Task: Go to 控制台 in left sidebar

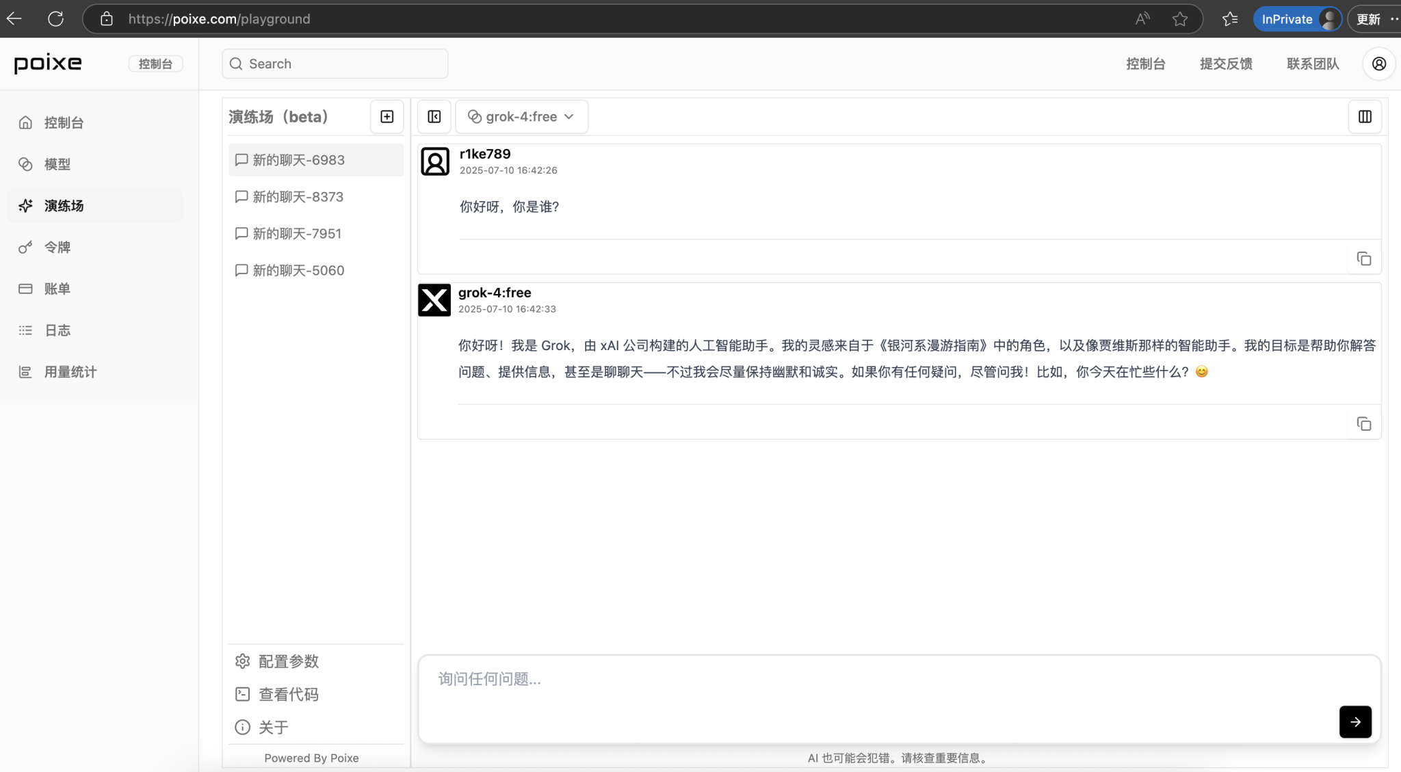Action: point(95,122)
